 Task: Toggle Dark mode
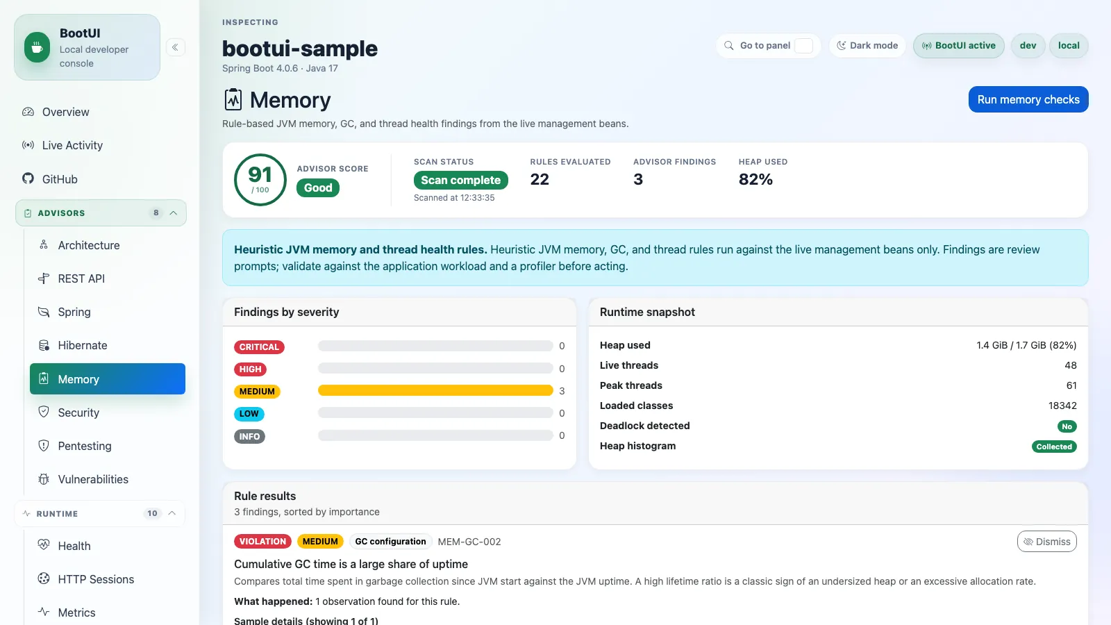click(867, 46)
